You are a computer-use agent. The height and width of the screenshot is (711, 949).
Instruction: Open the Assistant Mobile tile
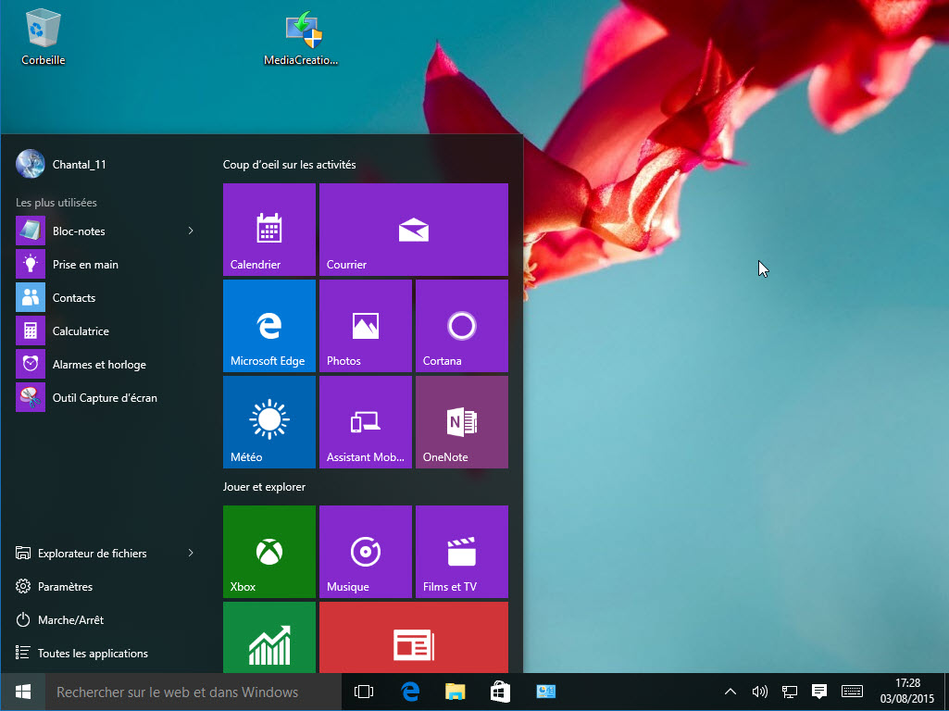click(366, 422)
